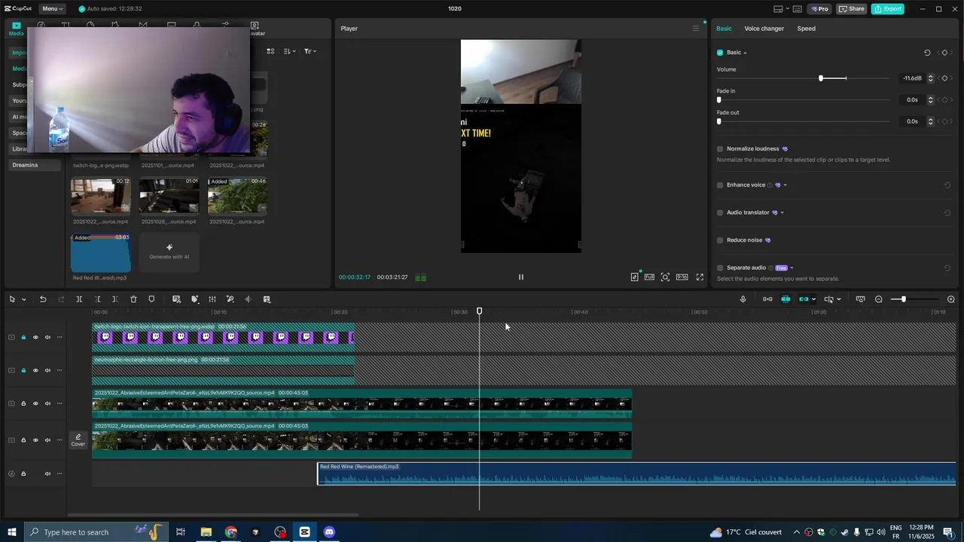
Task: Switch to CapCut in the taskbar
Action: coord(304,532)
